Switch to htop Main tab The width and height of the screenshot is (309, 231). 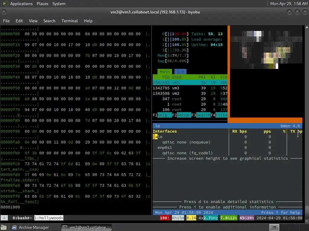(164, 72)
